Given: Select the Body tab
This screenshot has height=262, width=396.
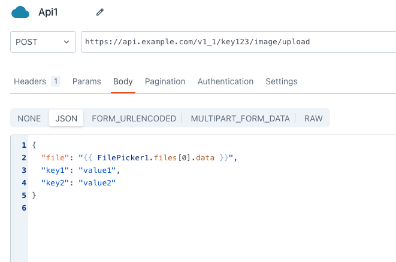Looking at the screenshot, I should [x=123, y=81].
